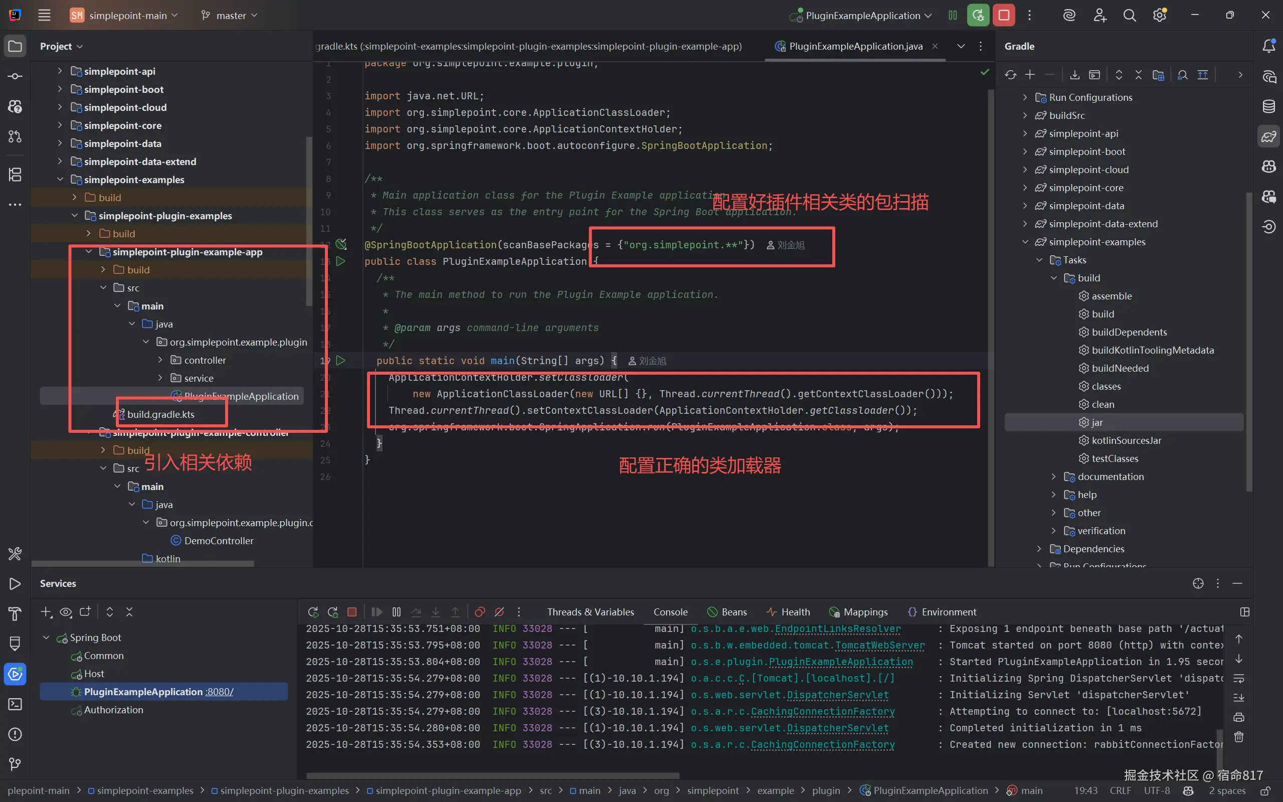The width and height of the screenshot is (1283, 802).
Task: Click the console horizontal scrollbar
Action: (492, 775)
